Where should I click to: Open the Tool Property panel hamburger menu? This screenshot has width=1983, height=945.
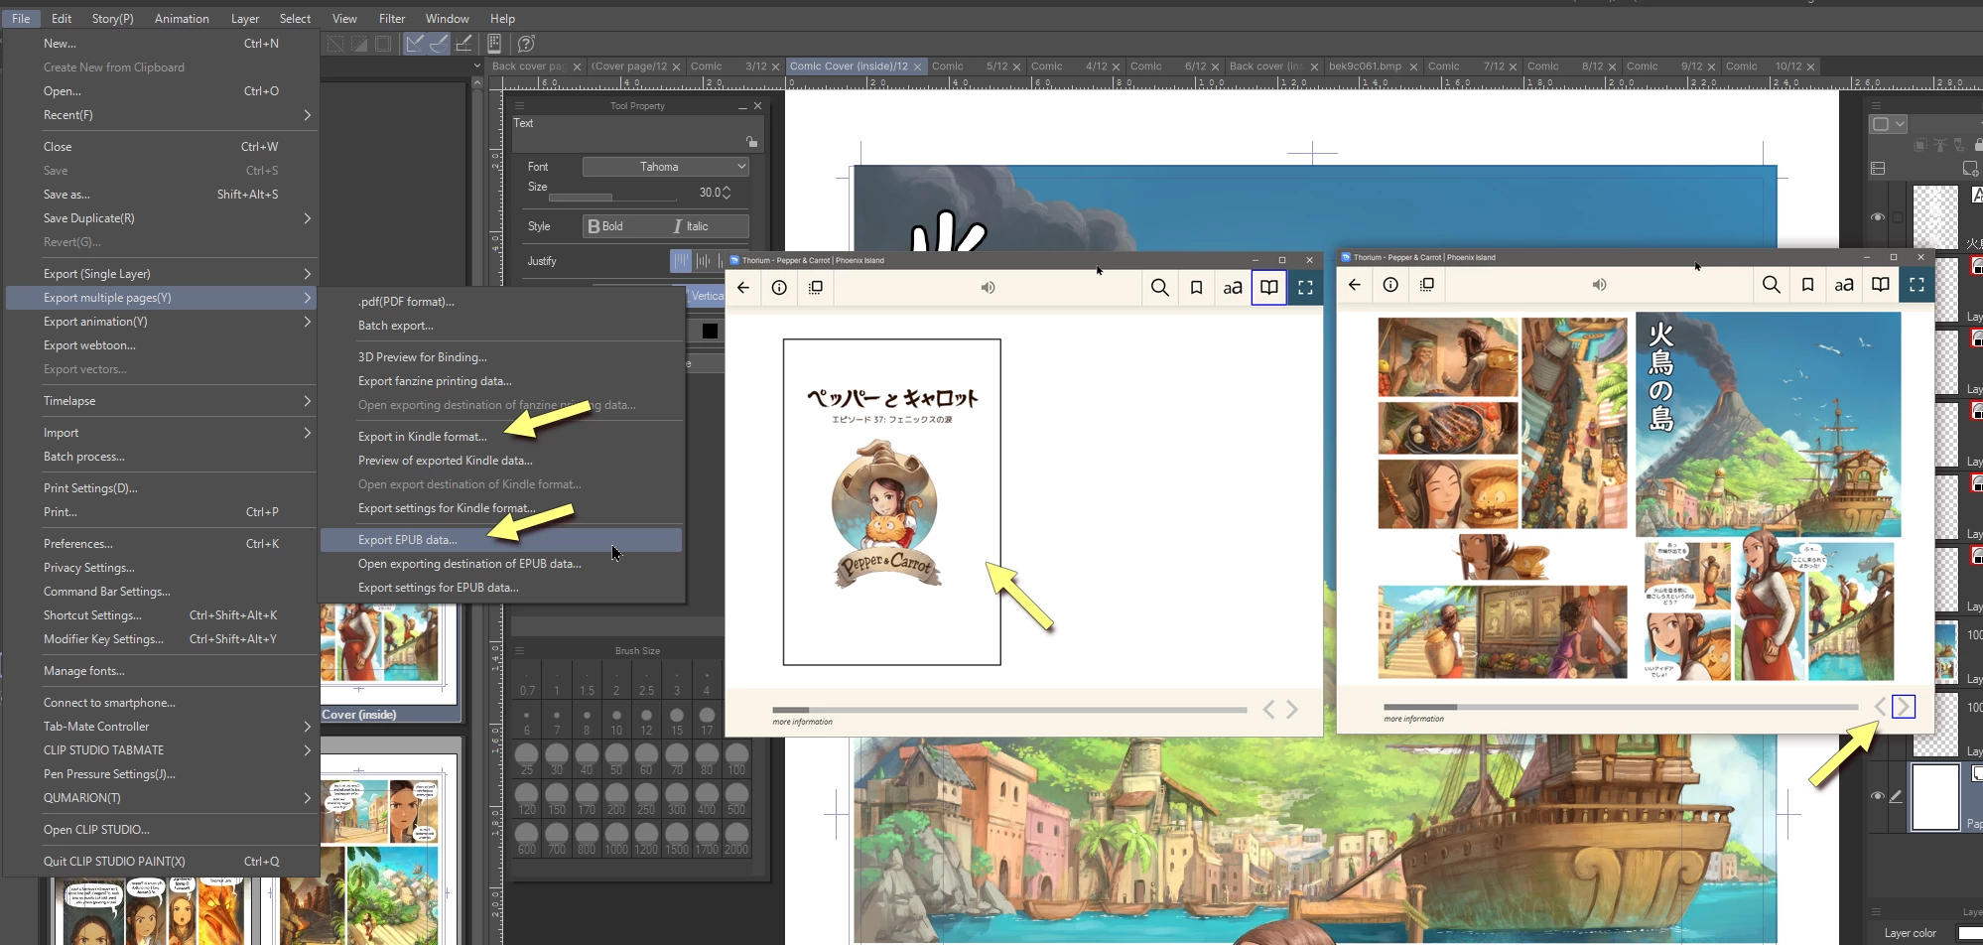pyautogui.click(x=519, y=105)
